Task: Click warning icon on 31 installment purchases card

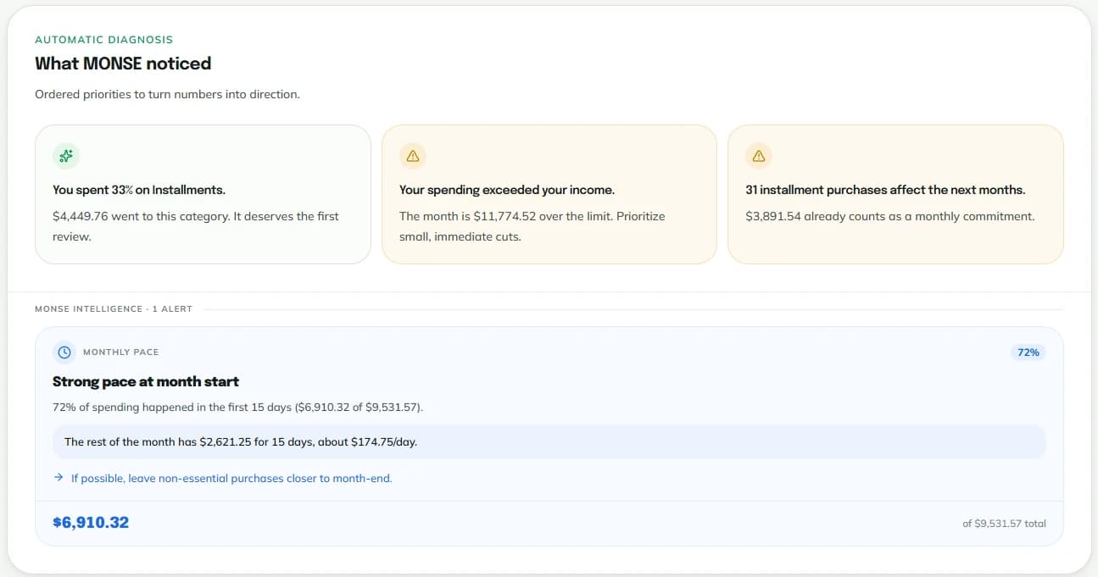Action: tap(759, 156)
